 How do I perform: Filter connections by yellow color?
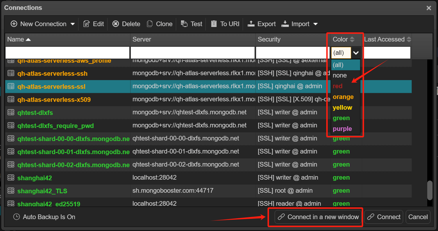346,108
